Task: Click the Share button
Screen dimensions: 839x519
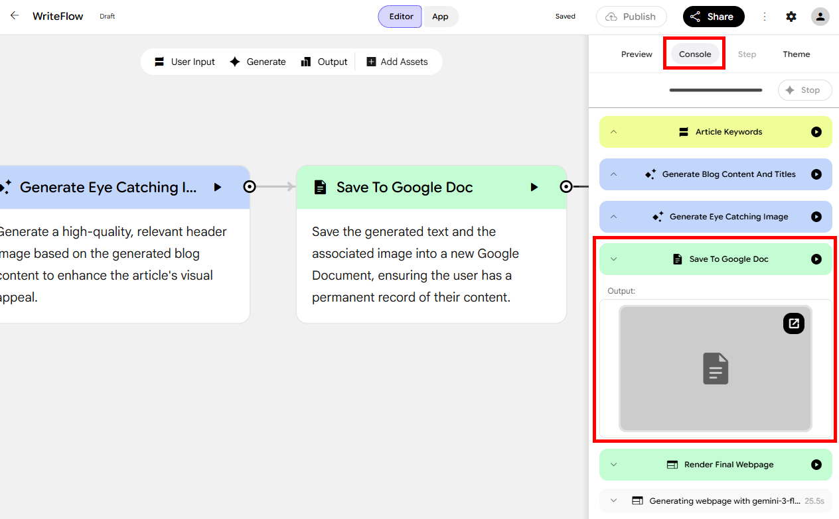Action: pos(714,17)
